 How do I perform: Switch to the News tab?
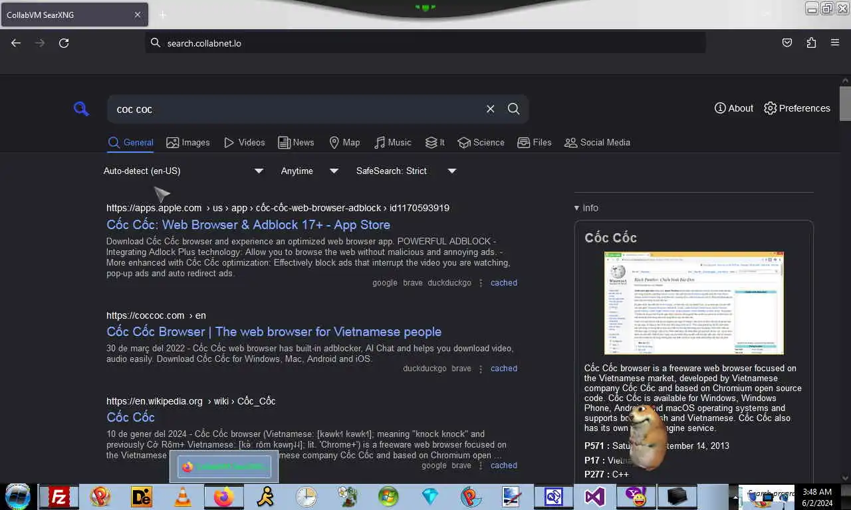pyautogui.click(x=296, y=142)
